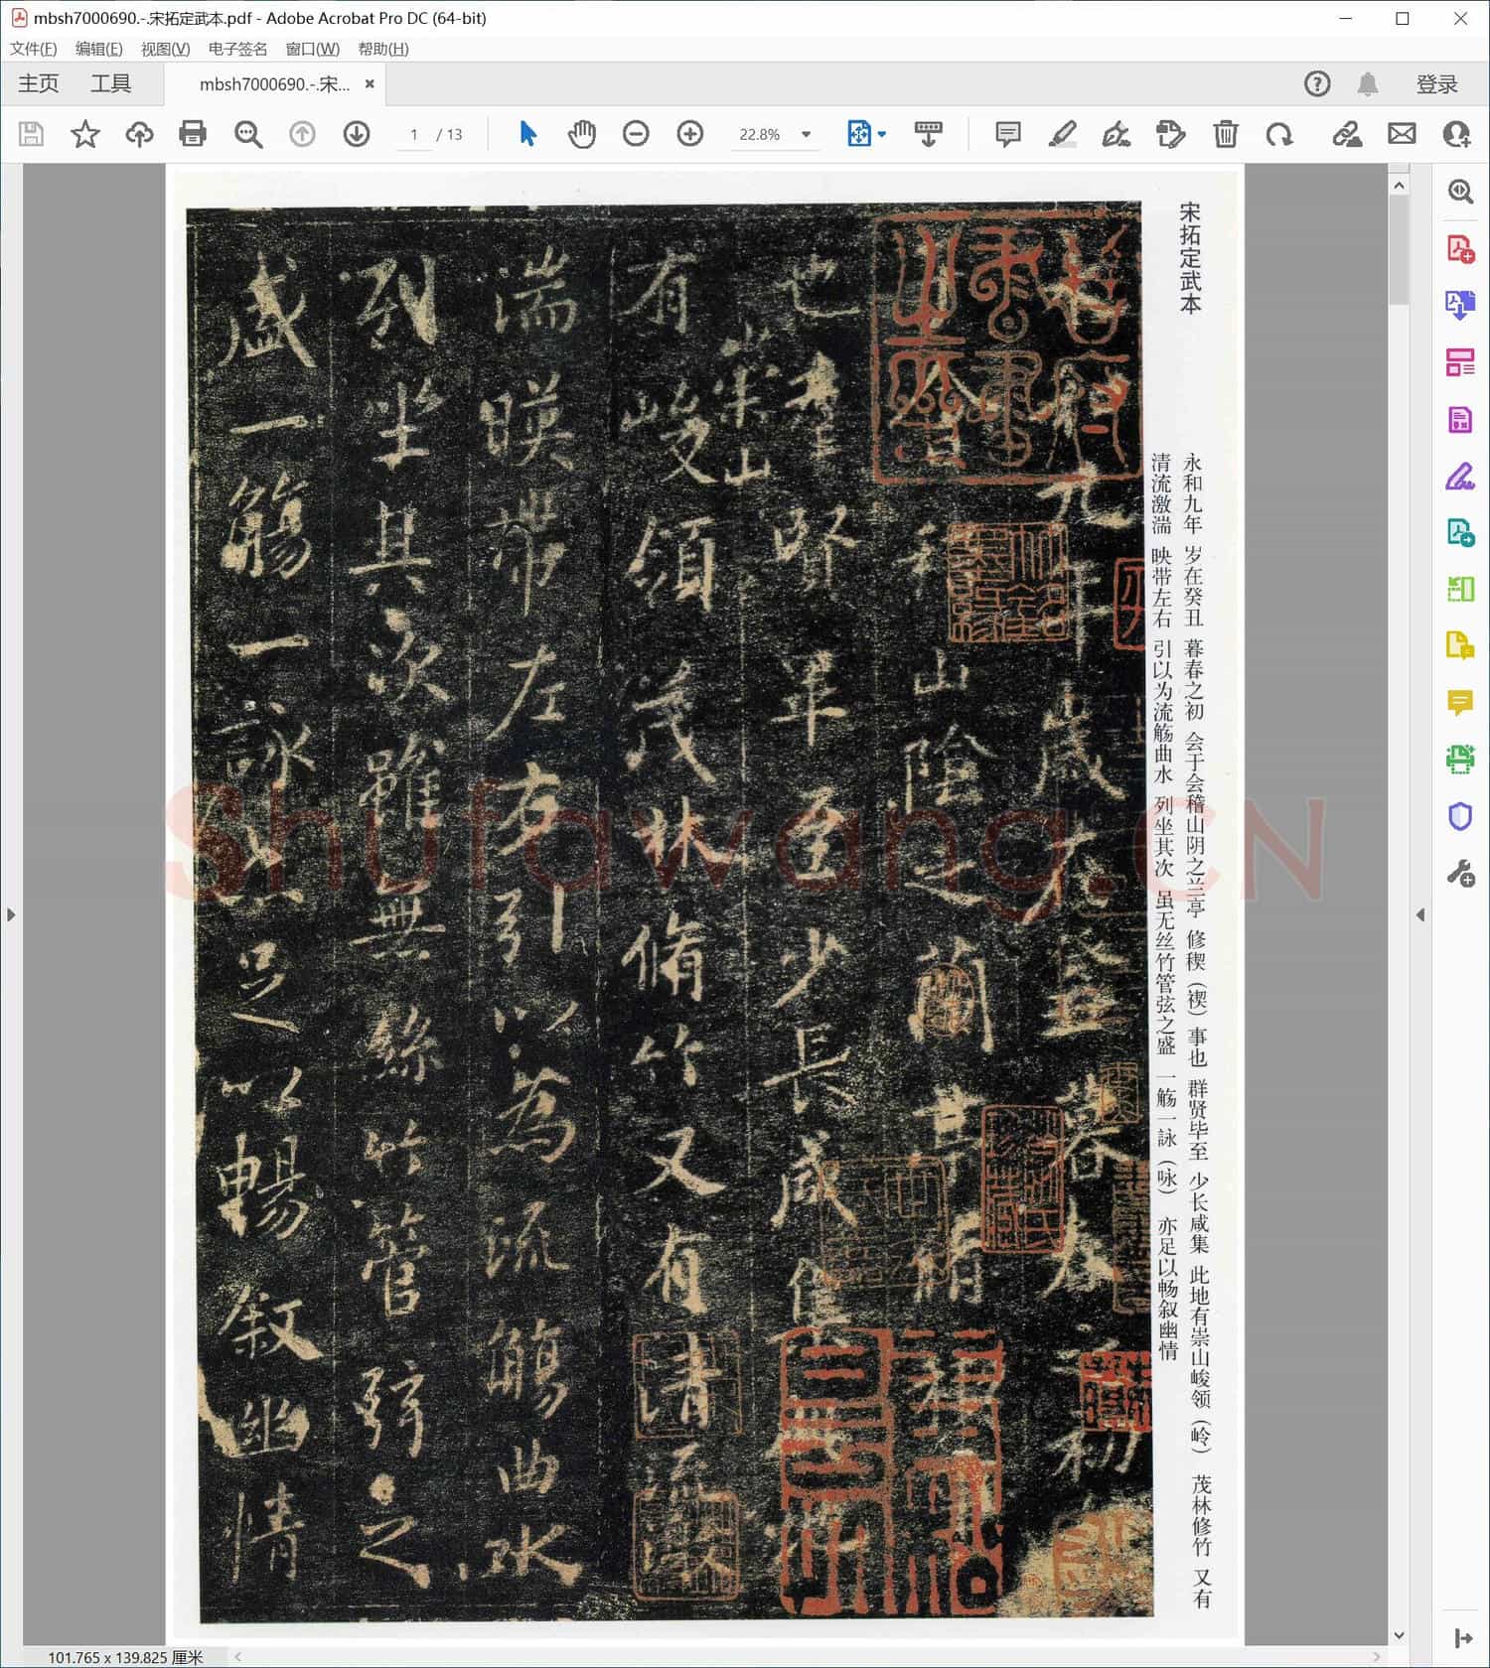Image resolution: width=1490 pixels, height=1668 pixels.
Task: Switch to the 工具 tab
Action: [x=110, y=84]
